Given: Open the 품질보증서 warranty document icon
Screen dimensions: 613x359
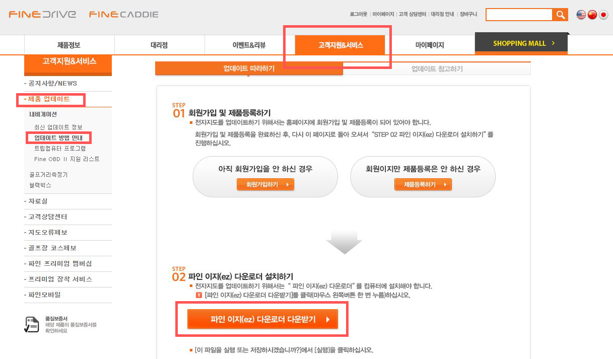Looking at the screenshot, I should pos(32,324).
